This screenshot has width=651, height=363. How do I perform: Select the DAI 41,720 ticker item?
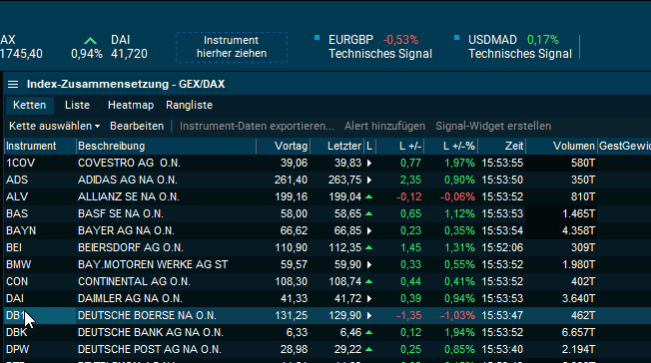tap(129, 47)
